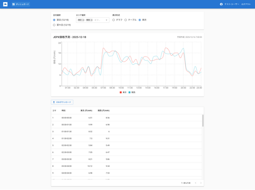Remove the 関西 area chip

(91, 20)
